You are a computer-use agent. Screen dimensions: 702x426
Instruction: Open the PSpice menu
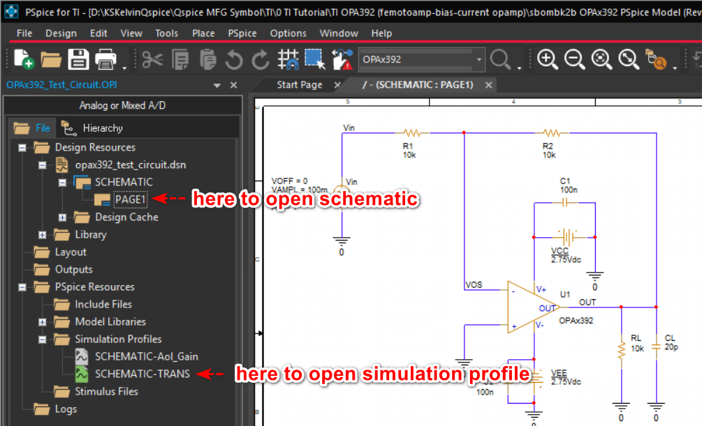(x=242, y=33)
